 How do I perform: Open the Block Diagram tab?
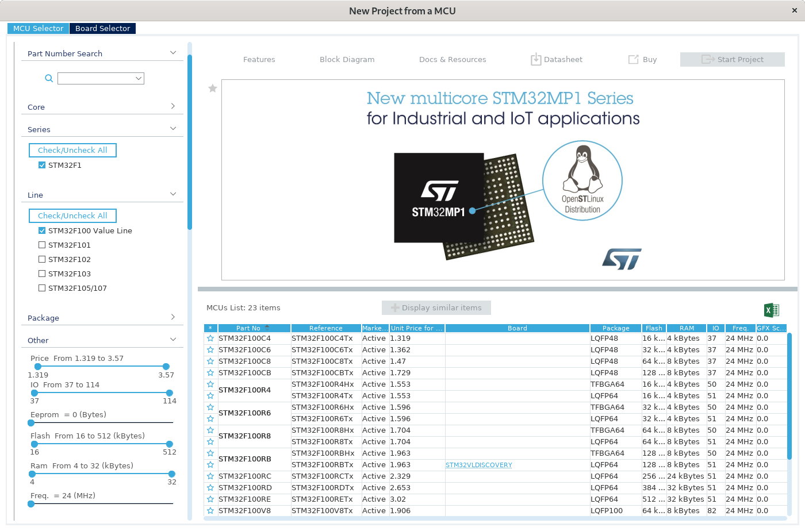pyautogui.click(x=347, y=59)
